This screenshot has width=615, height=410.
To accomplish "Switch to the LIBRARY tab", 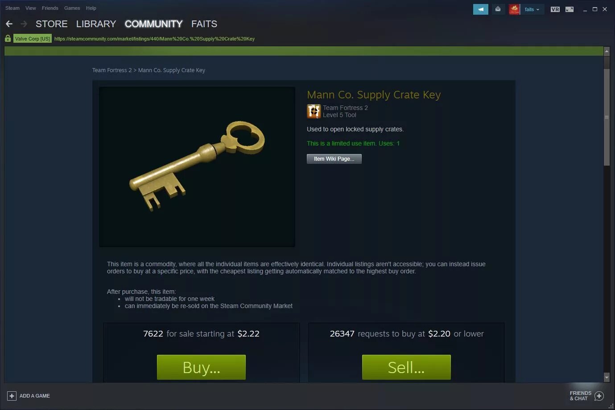I will click(96, 24).
